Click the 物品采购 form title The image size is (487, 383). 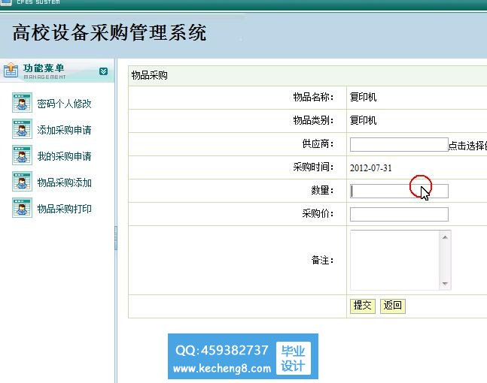coord(149,75)
